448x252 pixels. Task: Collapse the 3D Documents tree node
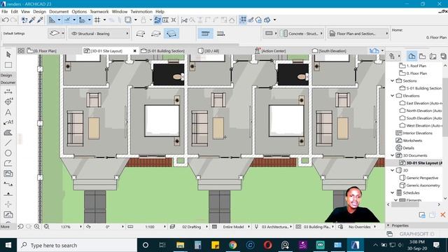393,155
